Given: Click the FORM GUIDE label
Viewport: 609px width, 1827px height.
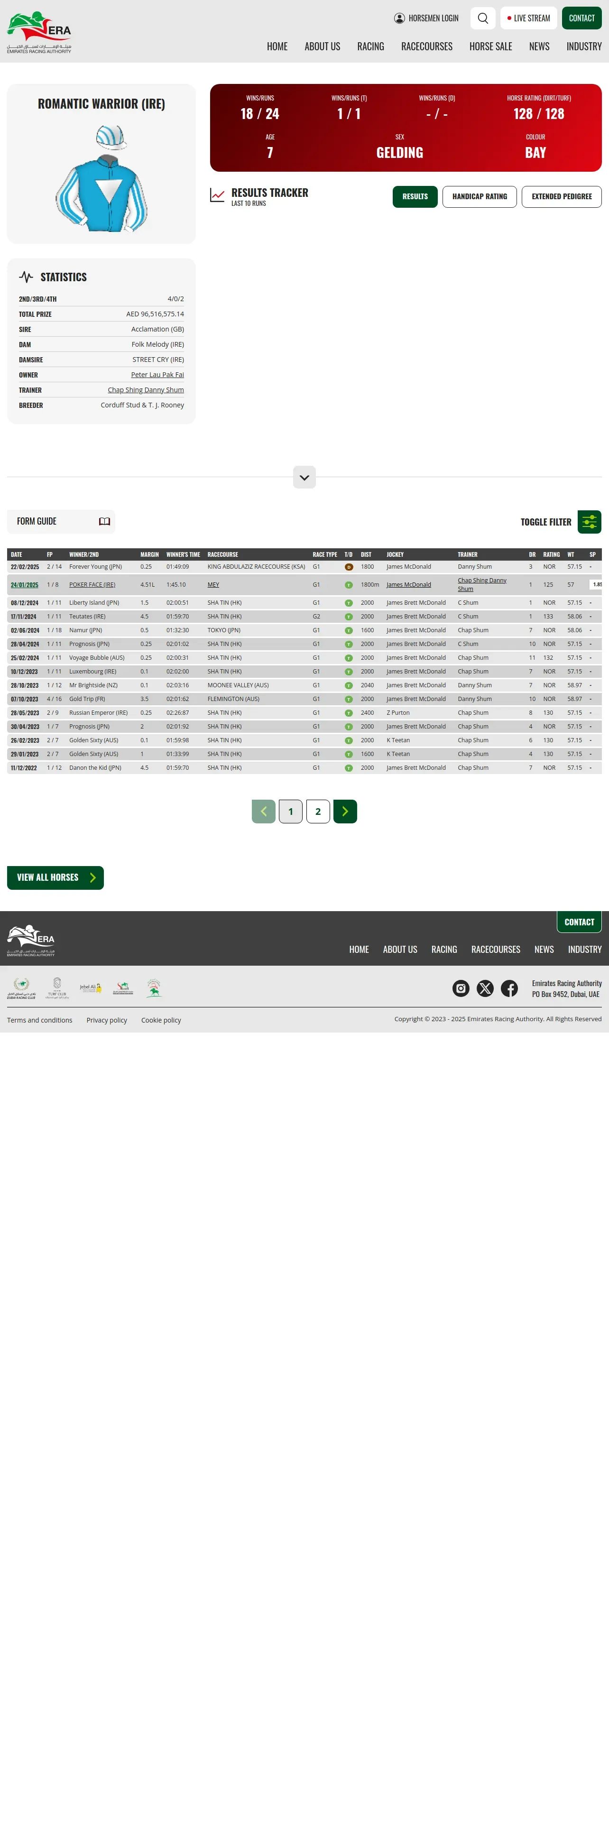Looking at the screenshot, I should 37,521.
